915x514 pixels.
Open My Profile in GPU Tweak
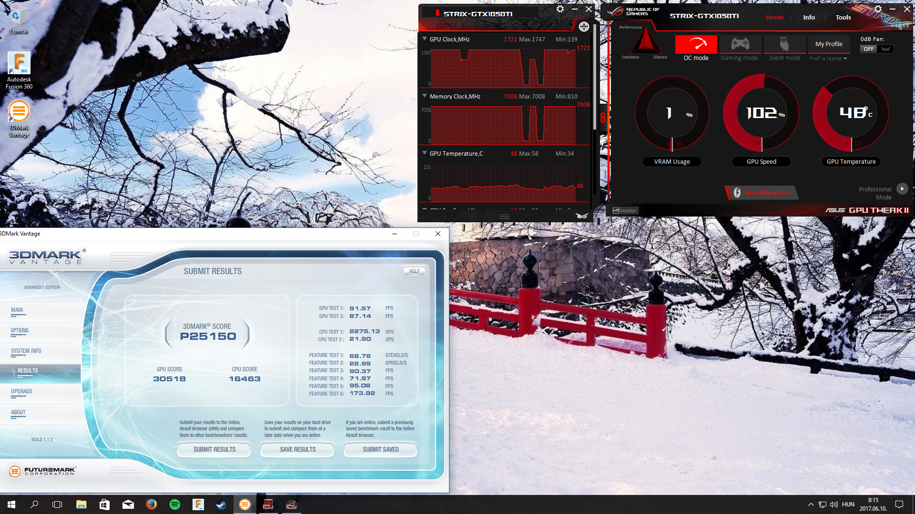pyautogui.click(x=829, y=44)
